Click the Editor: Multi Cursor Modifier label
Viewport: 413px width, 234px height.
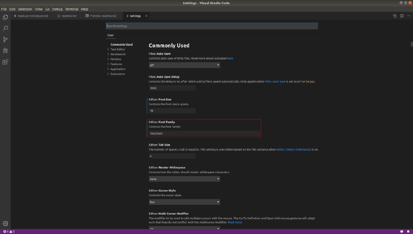tap(169, 213)
